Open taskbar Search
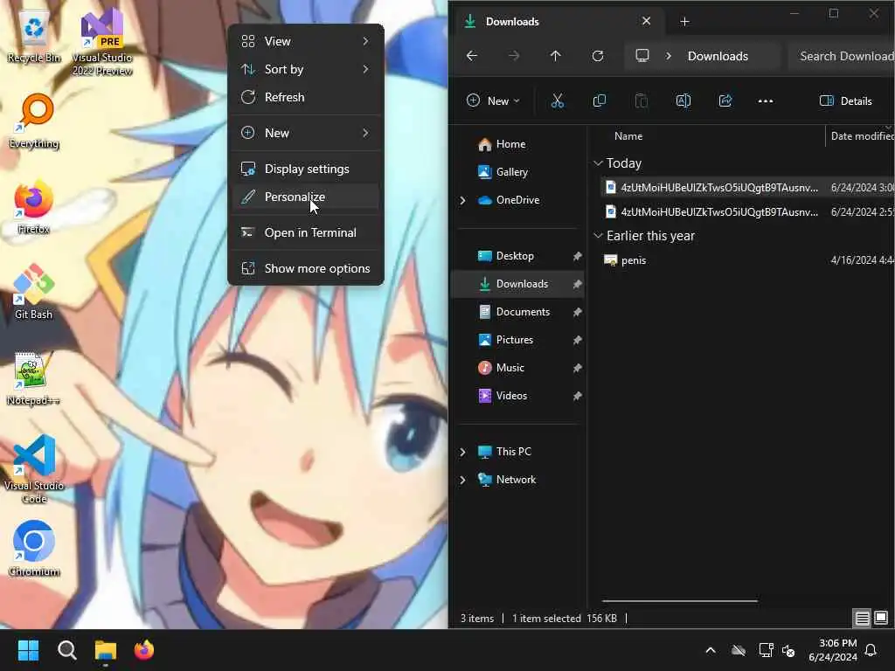Screen dimensions: 895x671 (66, 650)
